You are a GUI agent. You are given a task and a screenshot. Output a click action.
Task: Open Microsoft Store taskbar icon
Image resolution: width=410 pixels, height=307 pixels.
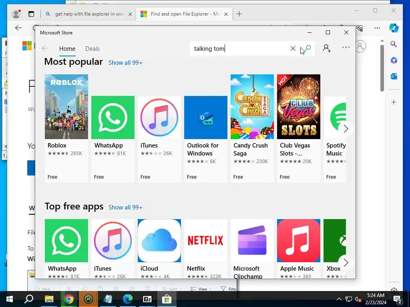coord(167,299)
